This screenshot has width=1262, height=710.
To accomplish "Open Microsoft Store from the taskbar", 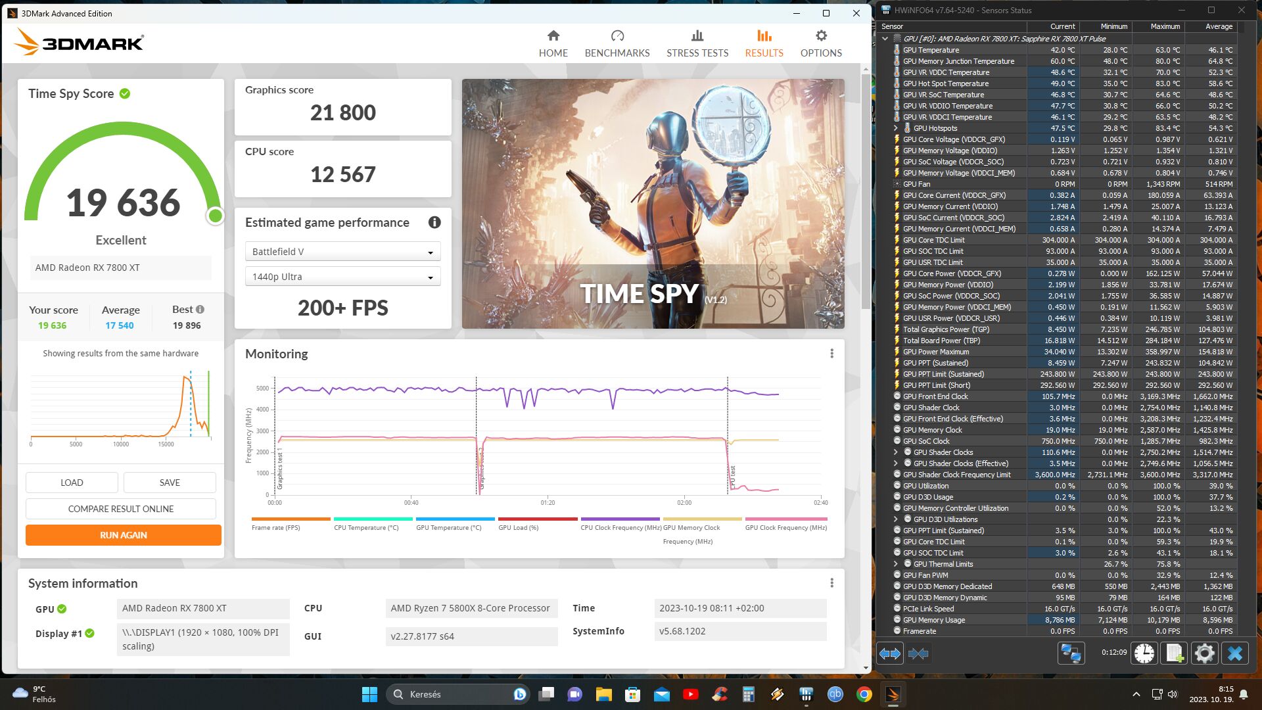I will point(632,694).
